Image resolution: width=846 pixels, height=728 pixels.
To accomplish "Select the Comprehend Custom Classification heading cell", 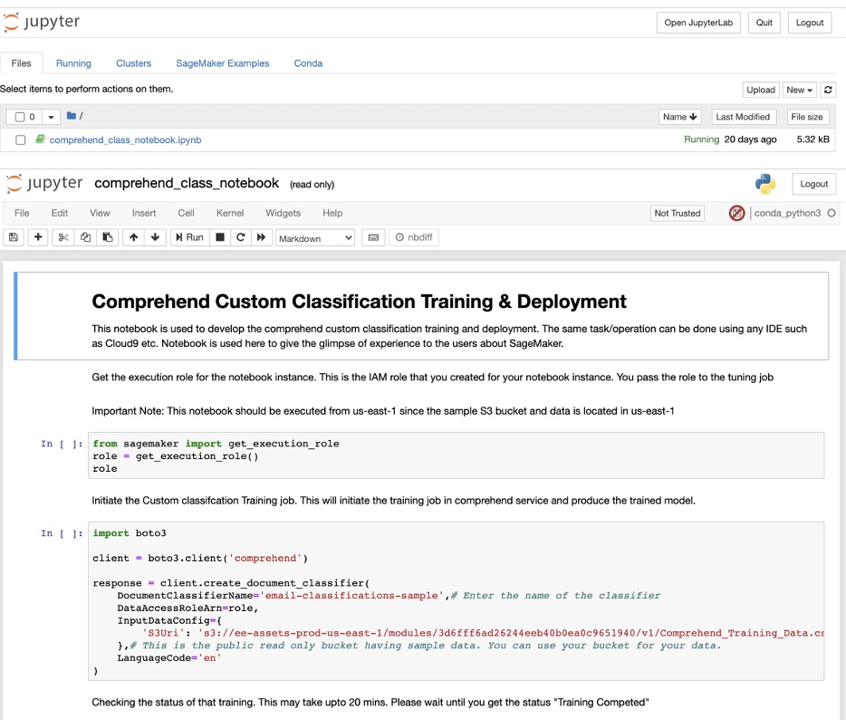I will 422,315.
